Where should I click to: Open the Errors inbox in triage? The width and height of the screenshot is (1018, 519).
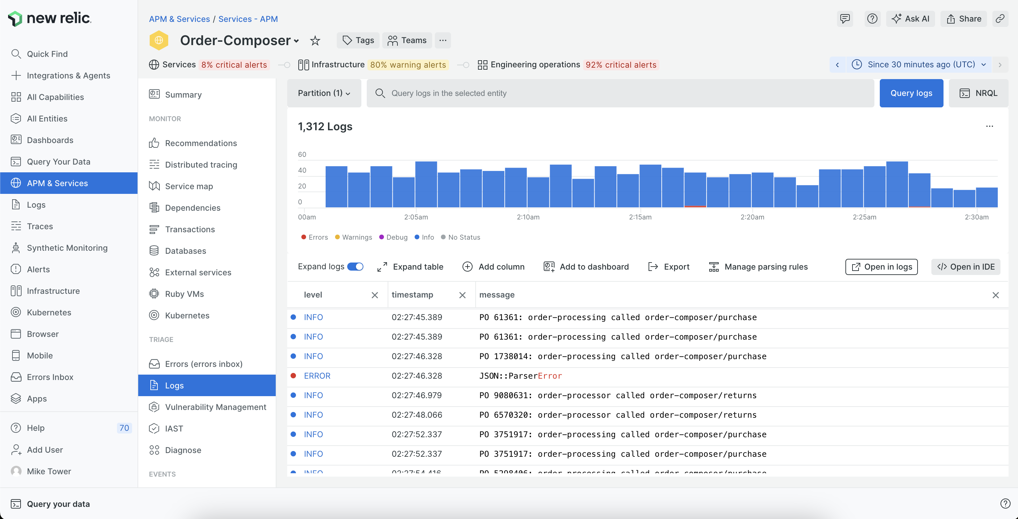[204, 364]
